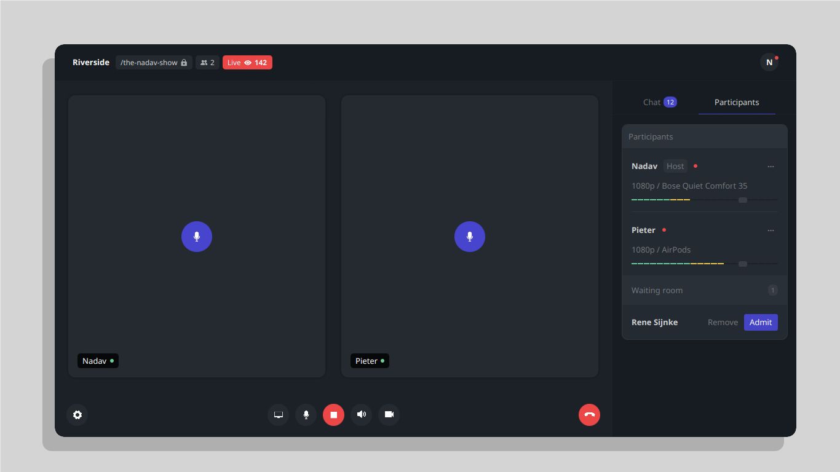
Task: Mute your microphone
Action: click(x=306, y=415)
